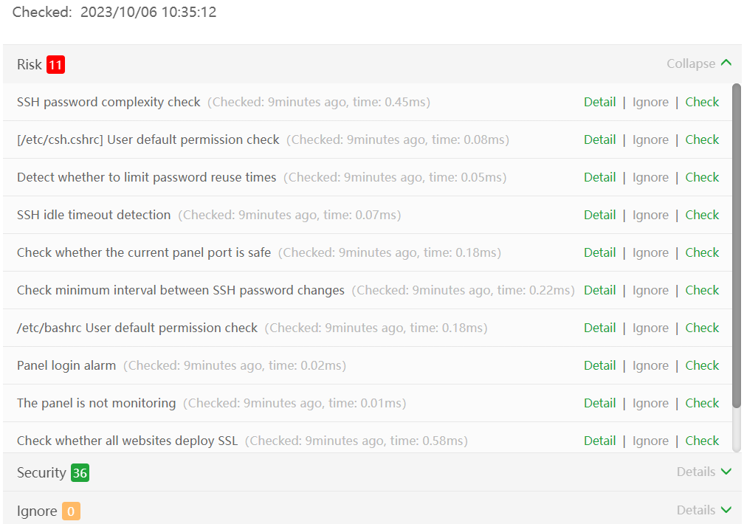Collapse the Risk section
Screen dimensions: 744x524
(x=698, y=63)
